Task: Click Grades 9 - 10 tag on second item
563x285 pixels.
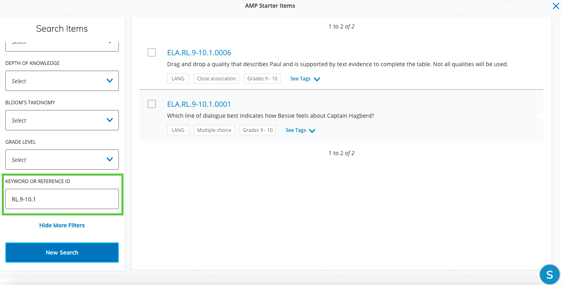Action: [258, 130]
